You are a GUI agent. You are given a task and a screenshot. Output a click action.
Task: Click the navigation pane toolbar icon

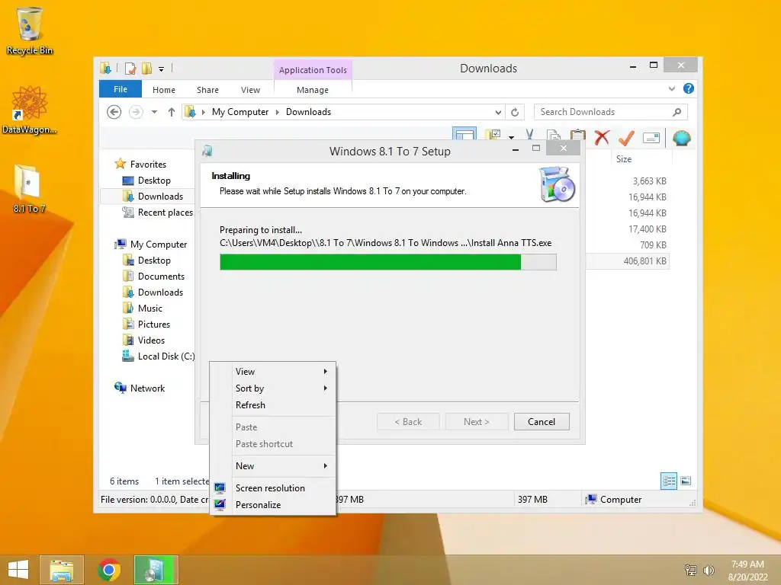click(x=464, y=134)
